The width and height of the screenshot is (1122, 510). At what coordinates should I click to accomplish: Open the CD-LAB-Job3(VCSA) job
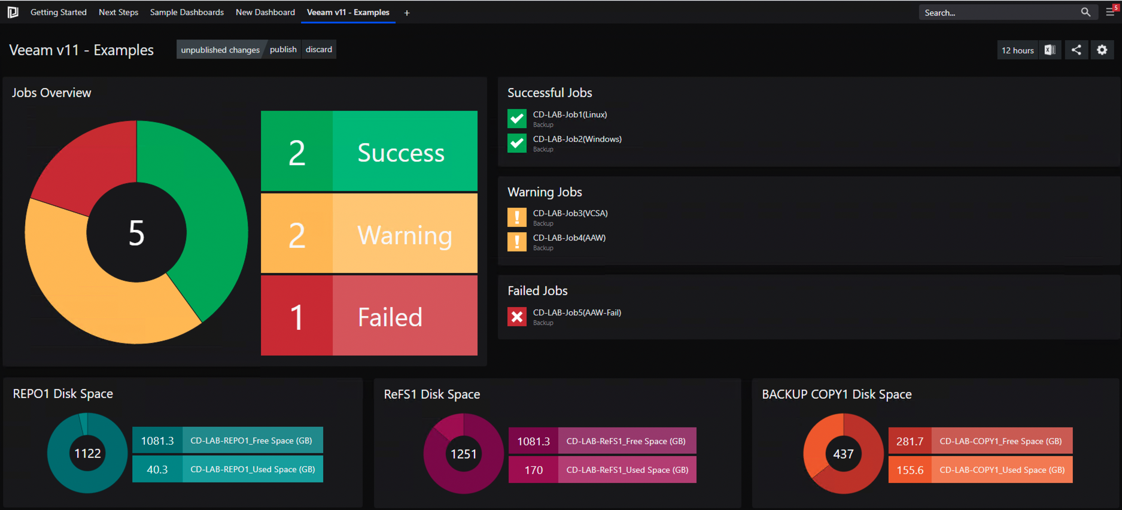point(570,213)
